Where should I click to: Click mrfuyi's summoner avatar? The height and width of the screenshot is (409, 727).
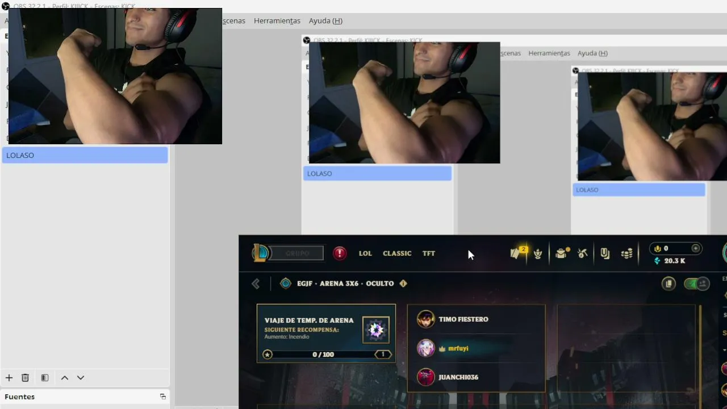coord(426,348)
